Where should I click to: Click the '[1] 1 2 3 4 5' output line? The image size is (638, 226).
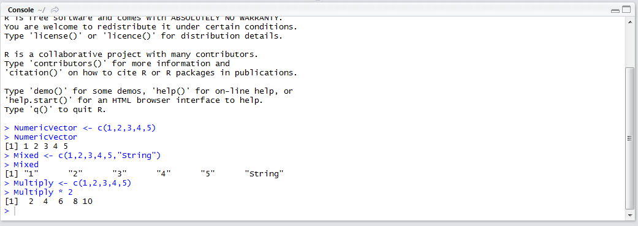click(x=36, y=146)
